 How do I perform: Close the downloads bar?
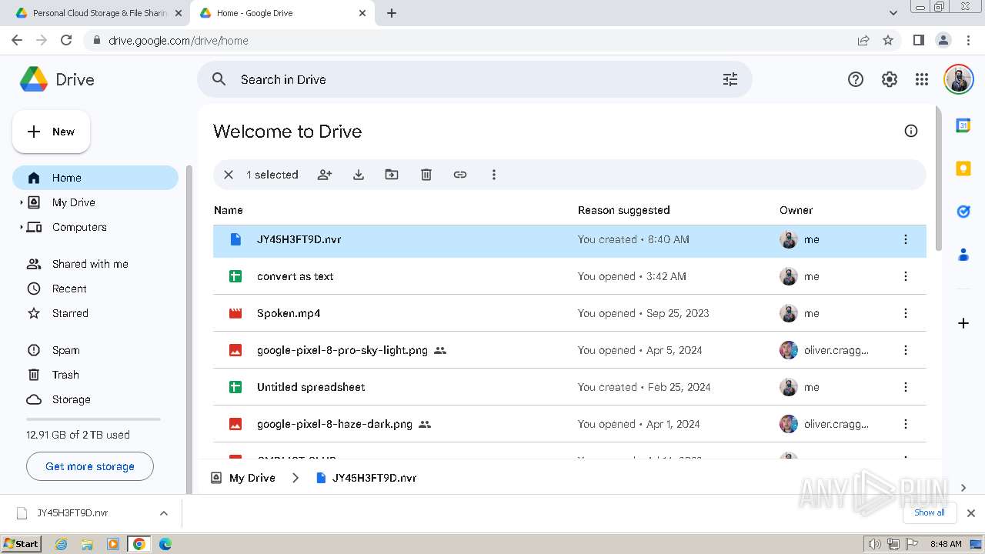click(971, 513)
